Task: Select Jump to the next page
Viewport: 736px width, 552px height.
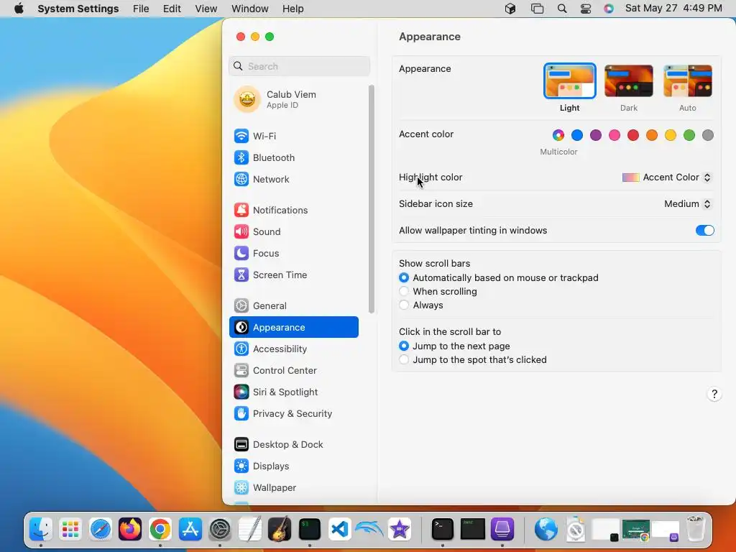Action: pyautogui.click(x=404, y=346)
